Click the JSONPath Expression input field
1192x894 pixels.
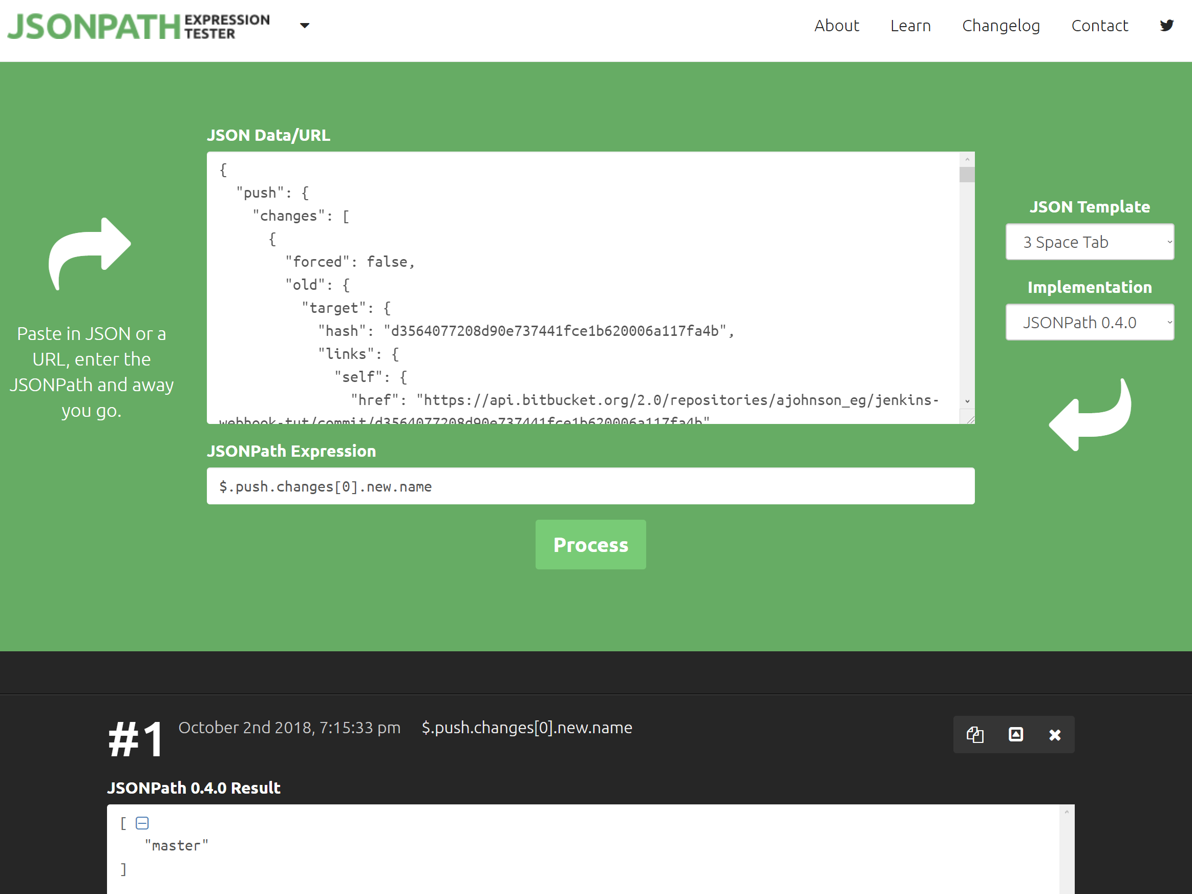point(590,486)
